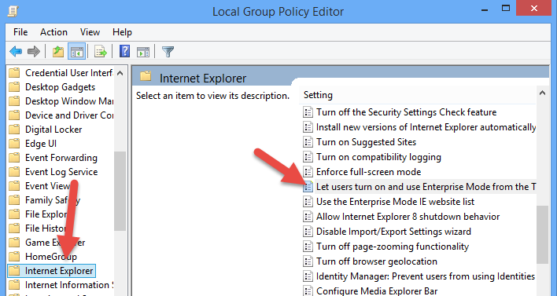The width and height of the screenshot is (557, 296).
Task: Open the View menu
Action: pyautogui.click(x=90, y=32)
